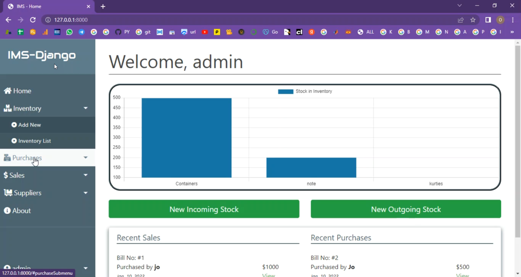Expand the Purchases dropdown arrow
Viewport: 521px width, 277px height.
[85, 158]
